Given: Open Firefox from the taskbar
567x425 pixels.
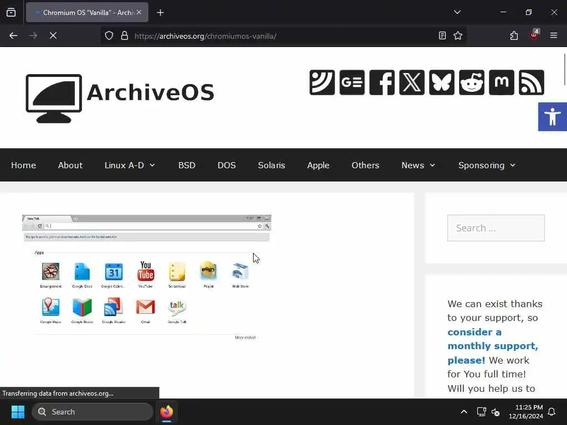Looking at the screenshot, I should tap(167, 412).
